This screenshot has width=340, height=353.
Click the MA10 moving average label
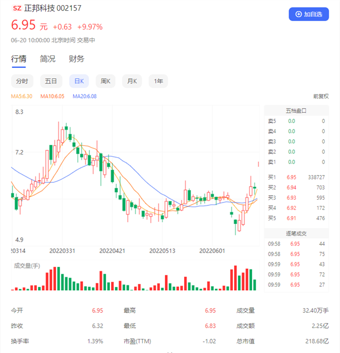pyautogui.click(x=53, y=97)
